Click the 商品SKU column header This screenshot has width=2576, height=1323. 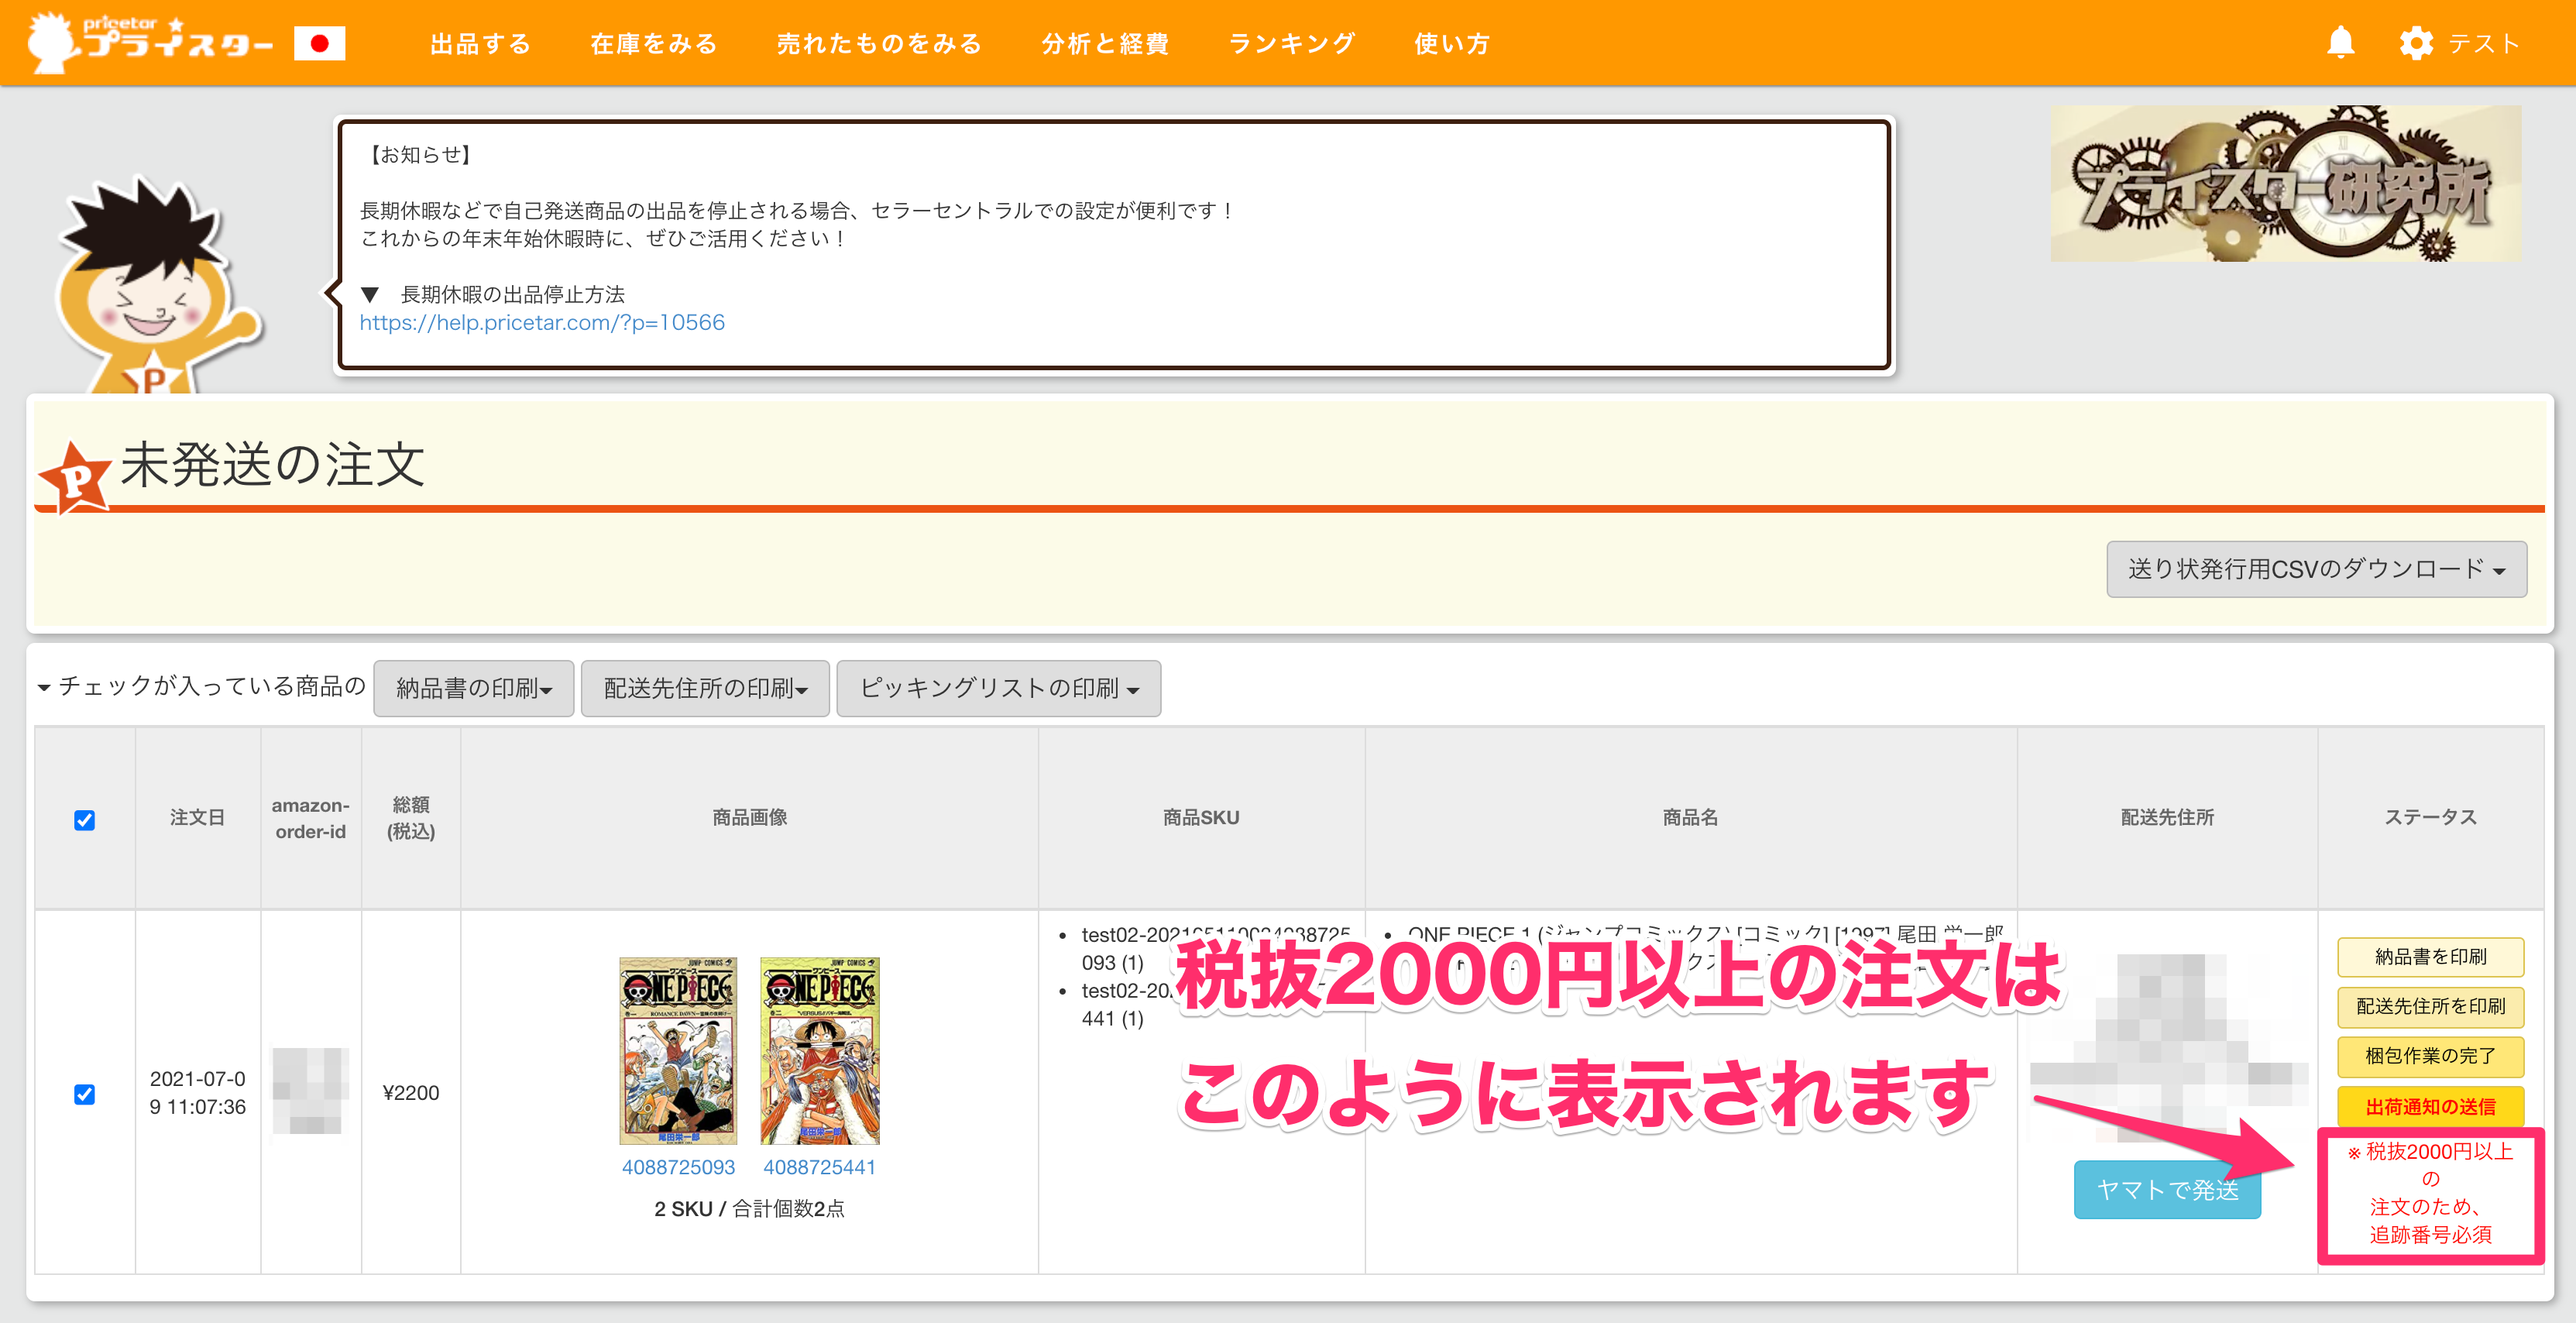coord(1201,818)
